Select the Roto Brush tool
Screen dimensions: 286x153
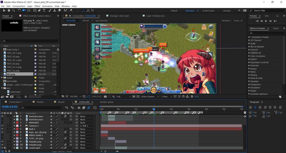click(66, 10)
